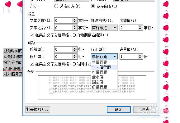This screenshot has width=180, height=123.
Task: Choose 最小值 from the line spacing list
Action: [104, 77]
